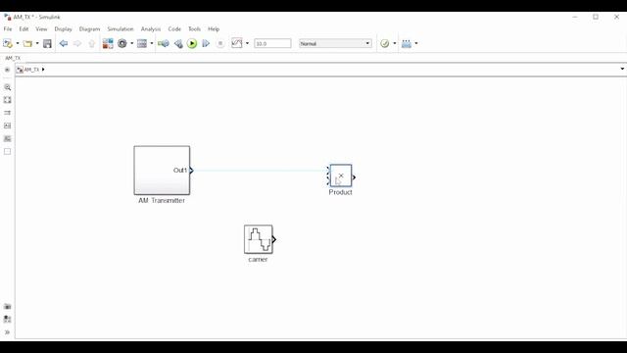Open the Display menu

click(63, 28)
